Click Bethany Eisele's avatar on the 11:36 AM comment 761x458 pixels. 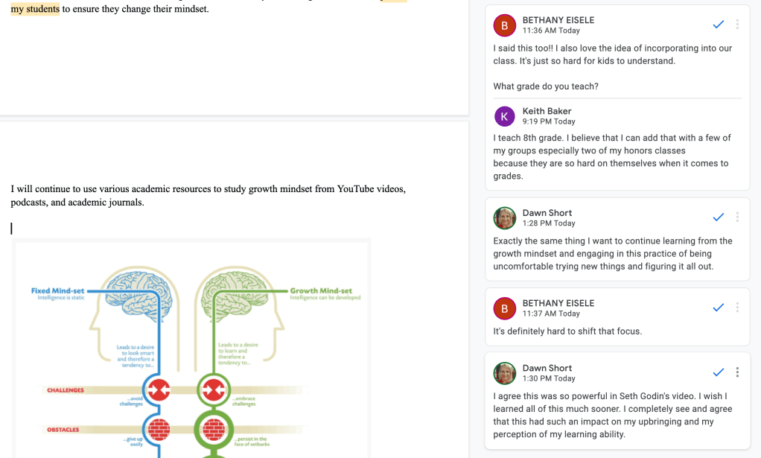pos(505,25)
